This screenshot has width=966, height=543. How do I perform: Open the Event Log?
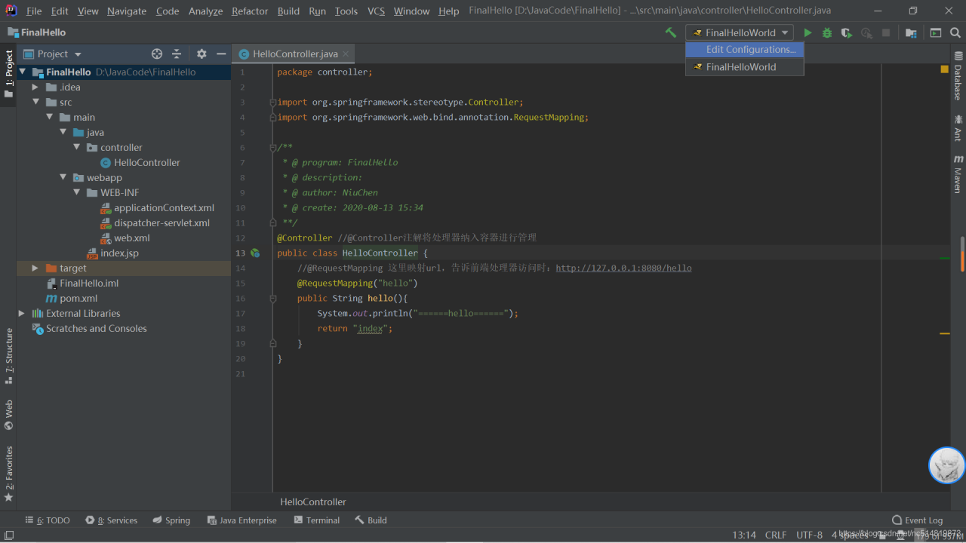click(x=917, y=520)
